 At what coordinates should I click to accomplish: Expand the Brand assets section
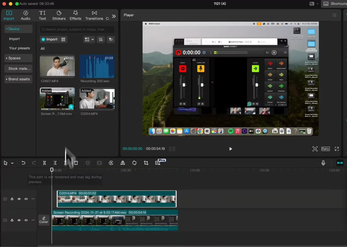coord(18,79)
